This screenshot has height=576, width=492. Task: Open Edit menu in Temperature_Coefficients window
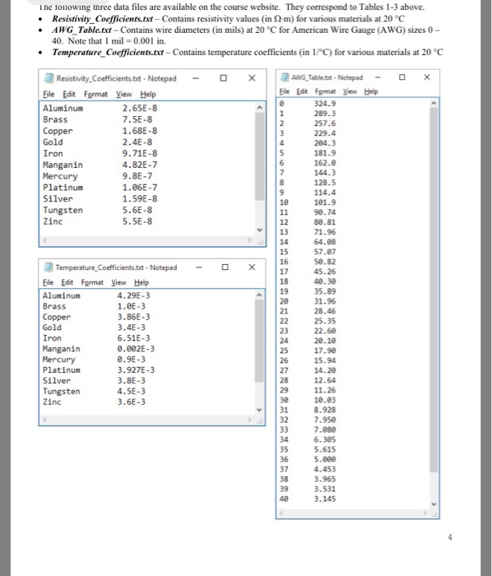67,282
